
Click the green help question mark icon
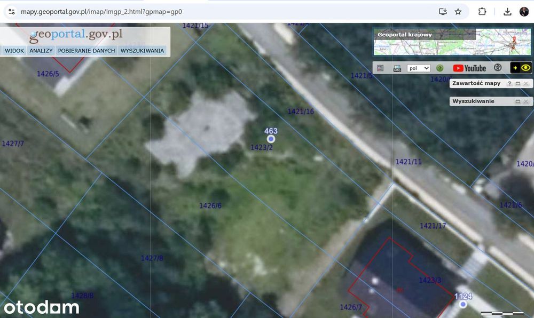click(439, 68)
